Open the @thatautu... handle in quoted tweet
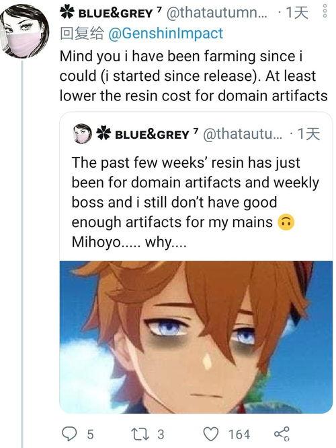The height and width of the screenshot is (448, 336). 243,133
